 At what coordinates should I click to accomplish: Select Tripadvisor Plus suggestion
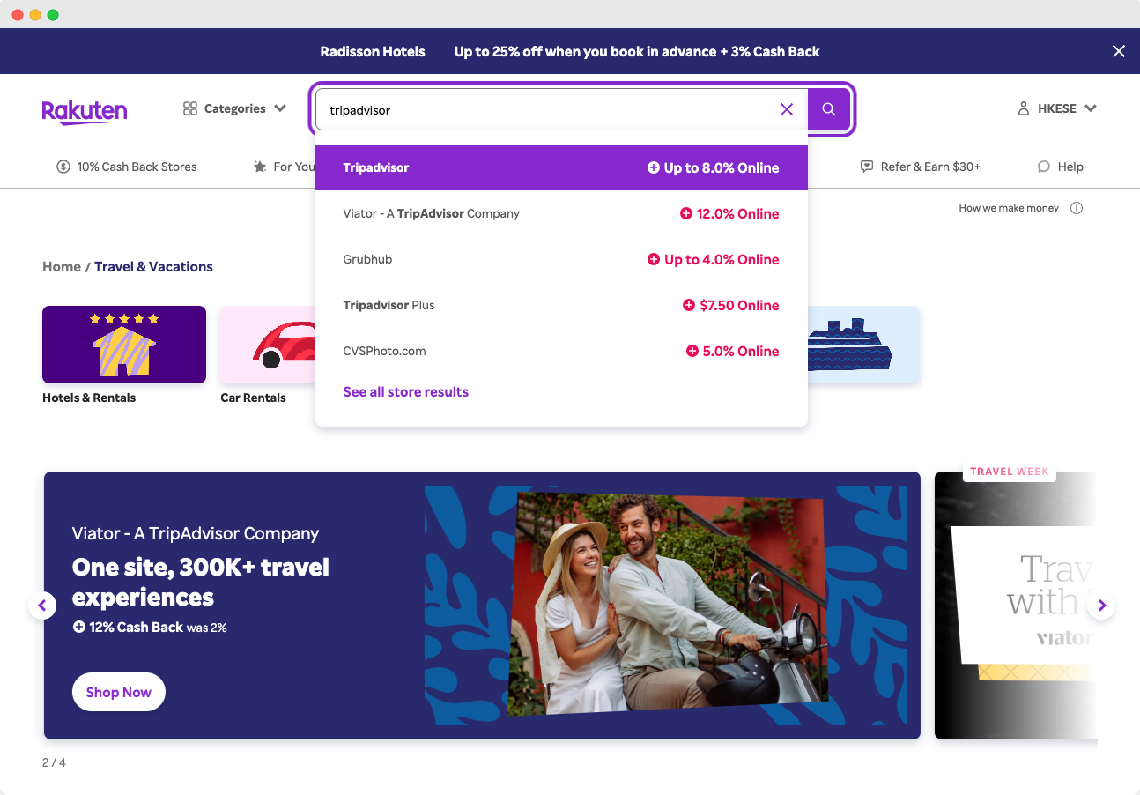pos(560,305)
